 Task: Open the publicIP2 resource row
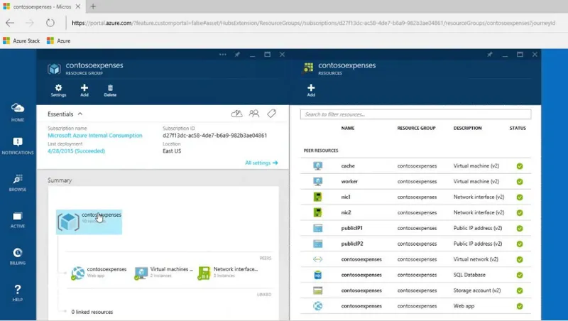coord(415,244)
